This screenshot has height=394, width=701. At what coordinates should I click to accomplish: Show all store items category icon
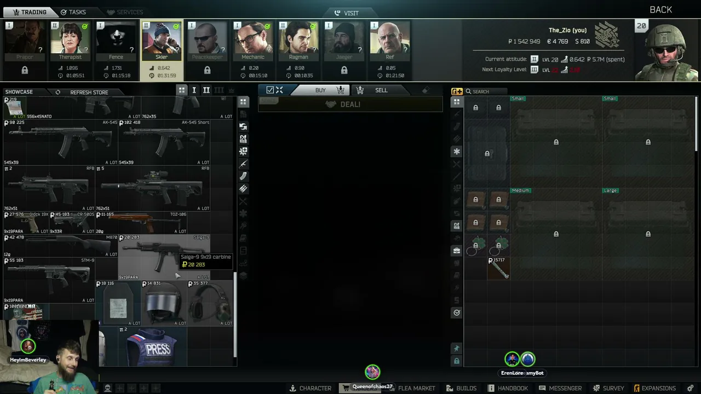[243, 102]
